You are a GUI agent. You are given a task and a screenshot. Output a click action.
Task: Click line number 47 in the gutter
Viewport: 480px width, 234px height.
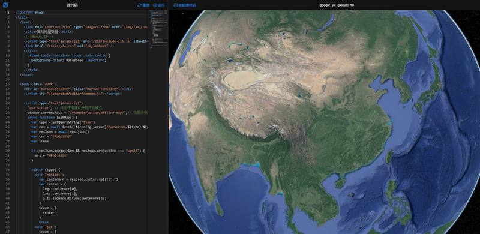(x=8, y=232)
